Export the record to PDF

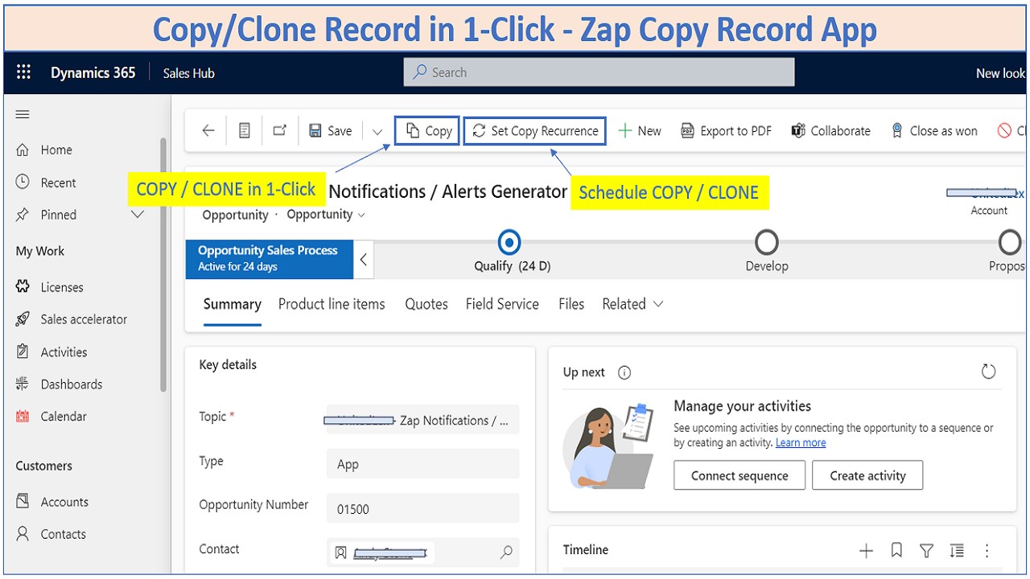pyautogui.click(x=726, y=130)
